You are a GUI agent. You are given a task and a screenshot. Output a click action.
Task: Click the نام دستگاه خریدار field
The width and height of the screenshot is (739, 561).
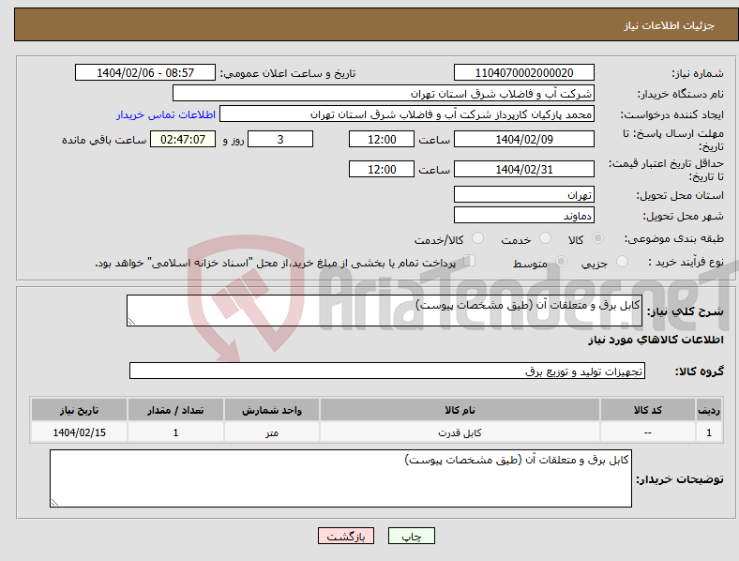pyautogui.click(x=384, y=93)
